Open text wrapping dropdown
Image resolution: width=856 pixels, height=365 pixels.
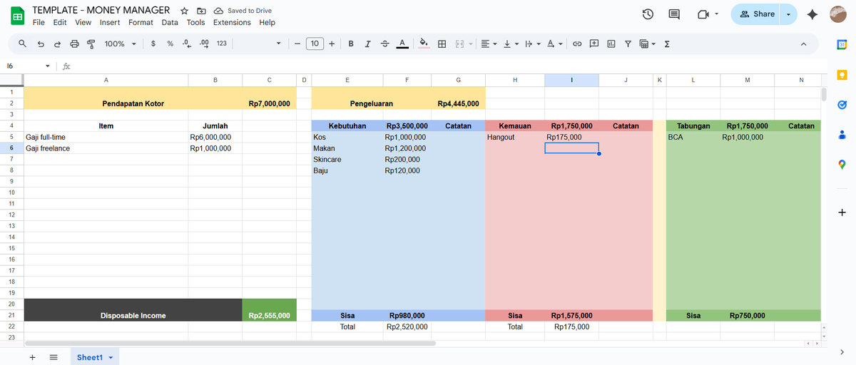pos(532,43)
